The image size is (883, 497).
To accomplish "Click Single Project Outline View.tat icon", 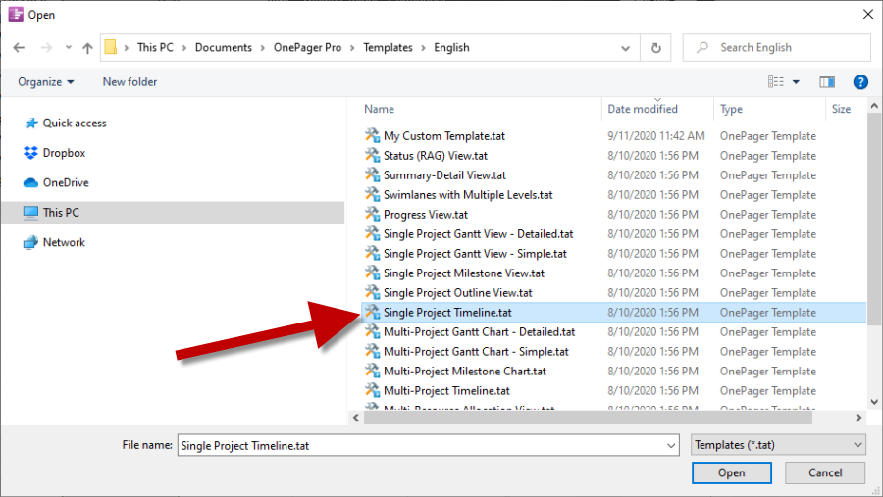I will click(x=372, y=292).
